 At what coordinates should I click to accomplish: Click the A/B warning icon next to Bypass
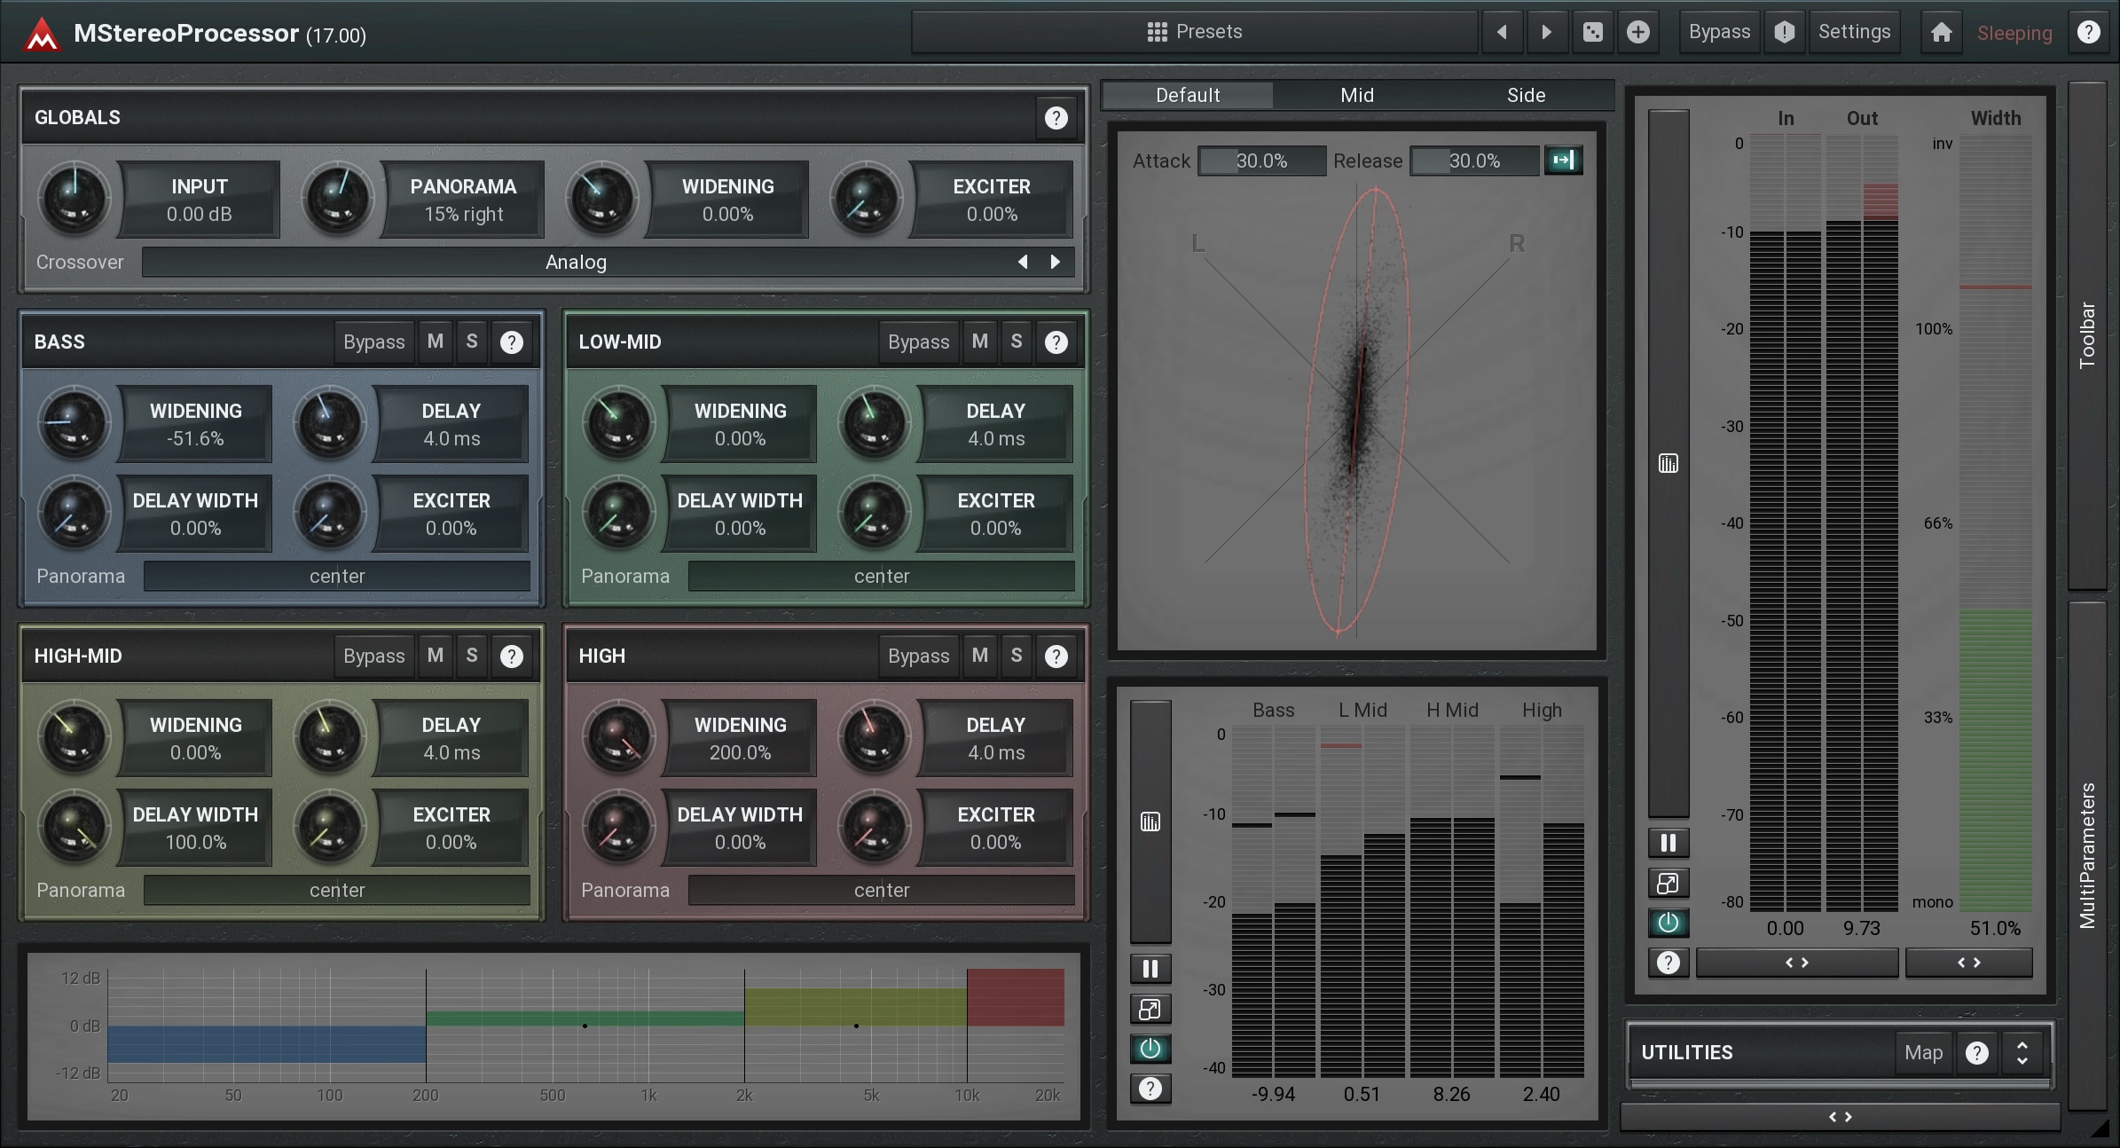pos(1784,33)
